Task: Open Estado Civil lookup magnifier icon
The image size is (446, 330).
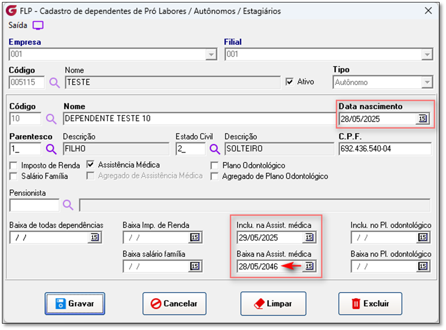Action: click(x=215, y=149)
